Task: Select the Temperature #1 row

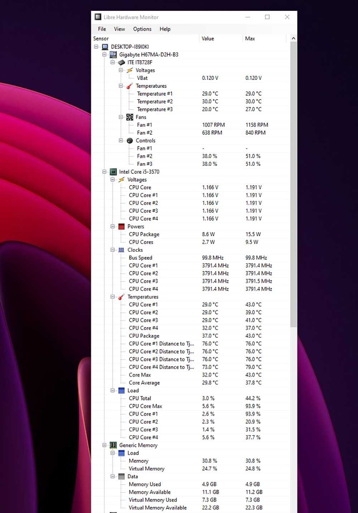Action: tap(190, 94)
